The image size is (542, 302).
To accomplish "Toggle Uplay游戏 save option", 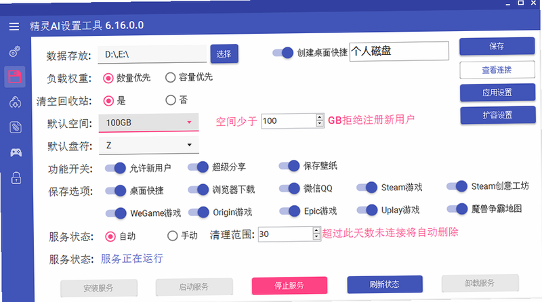I will tap(367, 210).
